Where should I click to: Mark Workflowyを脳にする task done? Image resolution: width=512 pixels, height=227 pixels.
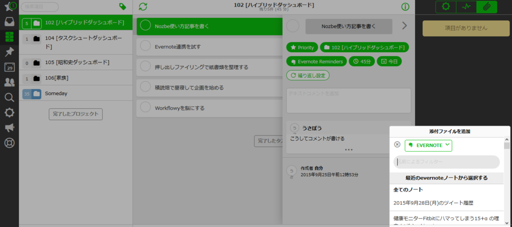point(145,108)
